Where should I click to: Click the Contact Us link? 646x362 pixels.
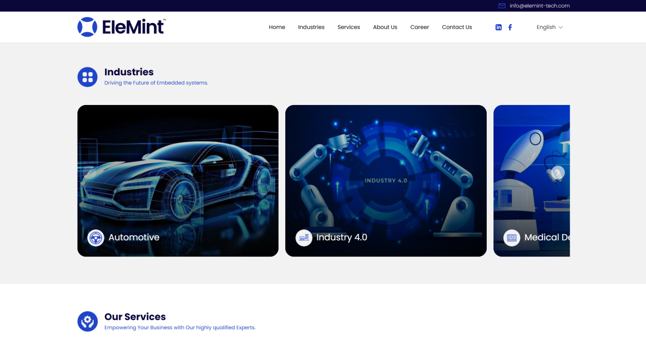(x=457, y=27)
